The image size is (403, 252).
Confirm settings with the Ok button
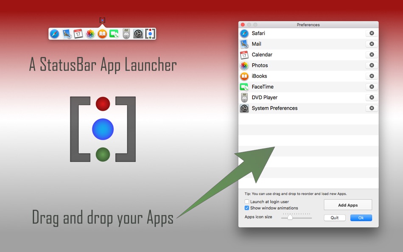pos(361,218)
